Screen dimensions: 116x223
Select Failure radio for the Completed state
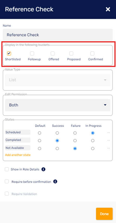click(x=75, y=141)
